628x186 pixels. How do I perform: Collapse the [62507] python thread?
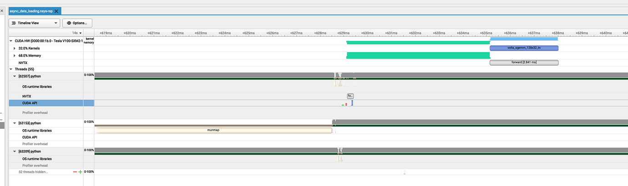pyautogui.click(x=15, y=76)
